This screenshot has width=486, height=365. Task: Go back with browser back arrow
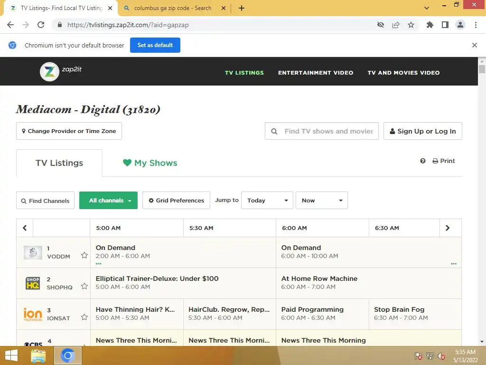(x=10, y=25)
